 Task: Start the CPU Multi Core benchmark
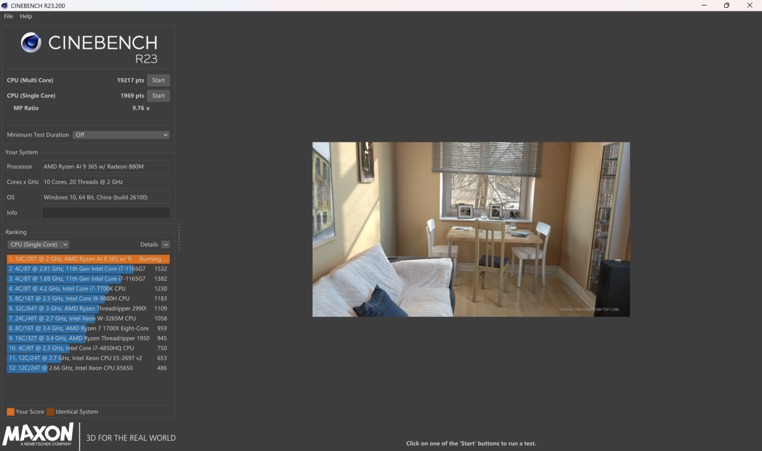pyautogui.click(x=158, y=79)
